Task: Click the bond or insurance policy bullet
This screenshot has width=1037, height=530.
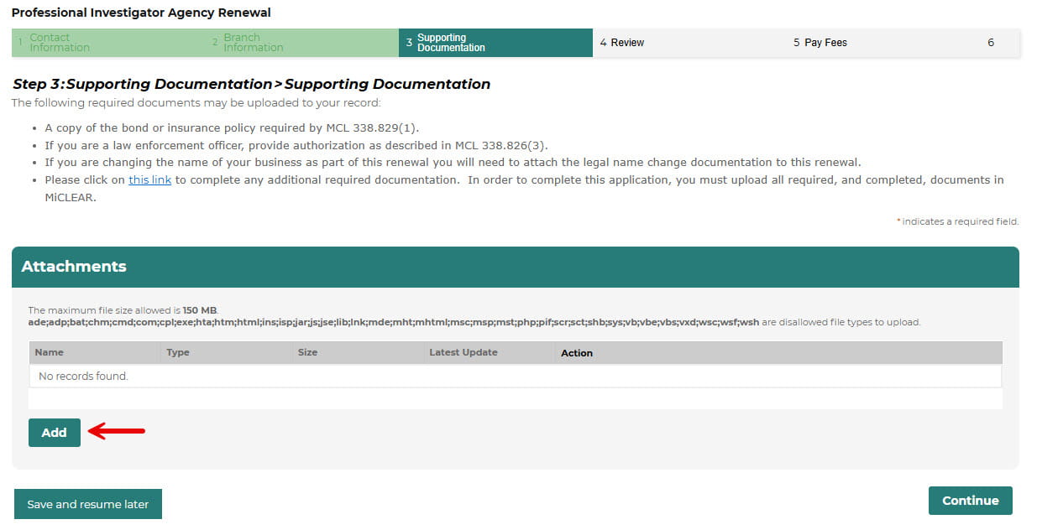Action: point(232,128)
